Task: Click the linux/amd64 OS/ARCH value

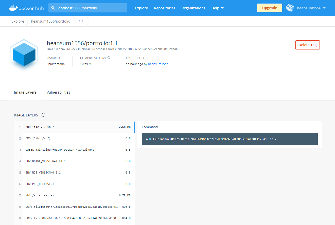Action: 56,64
